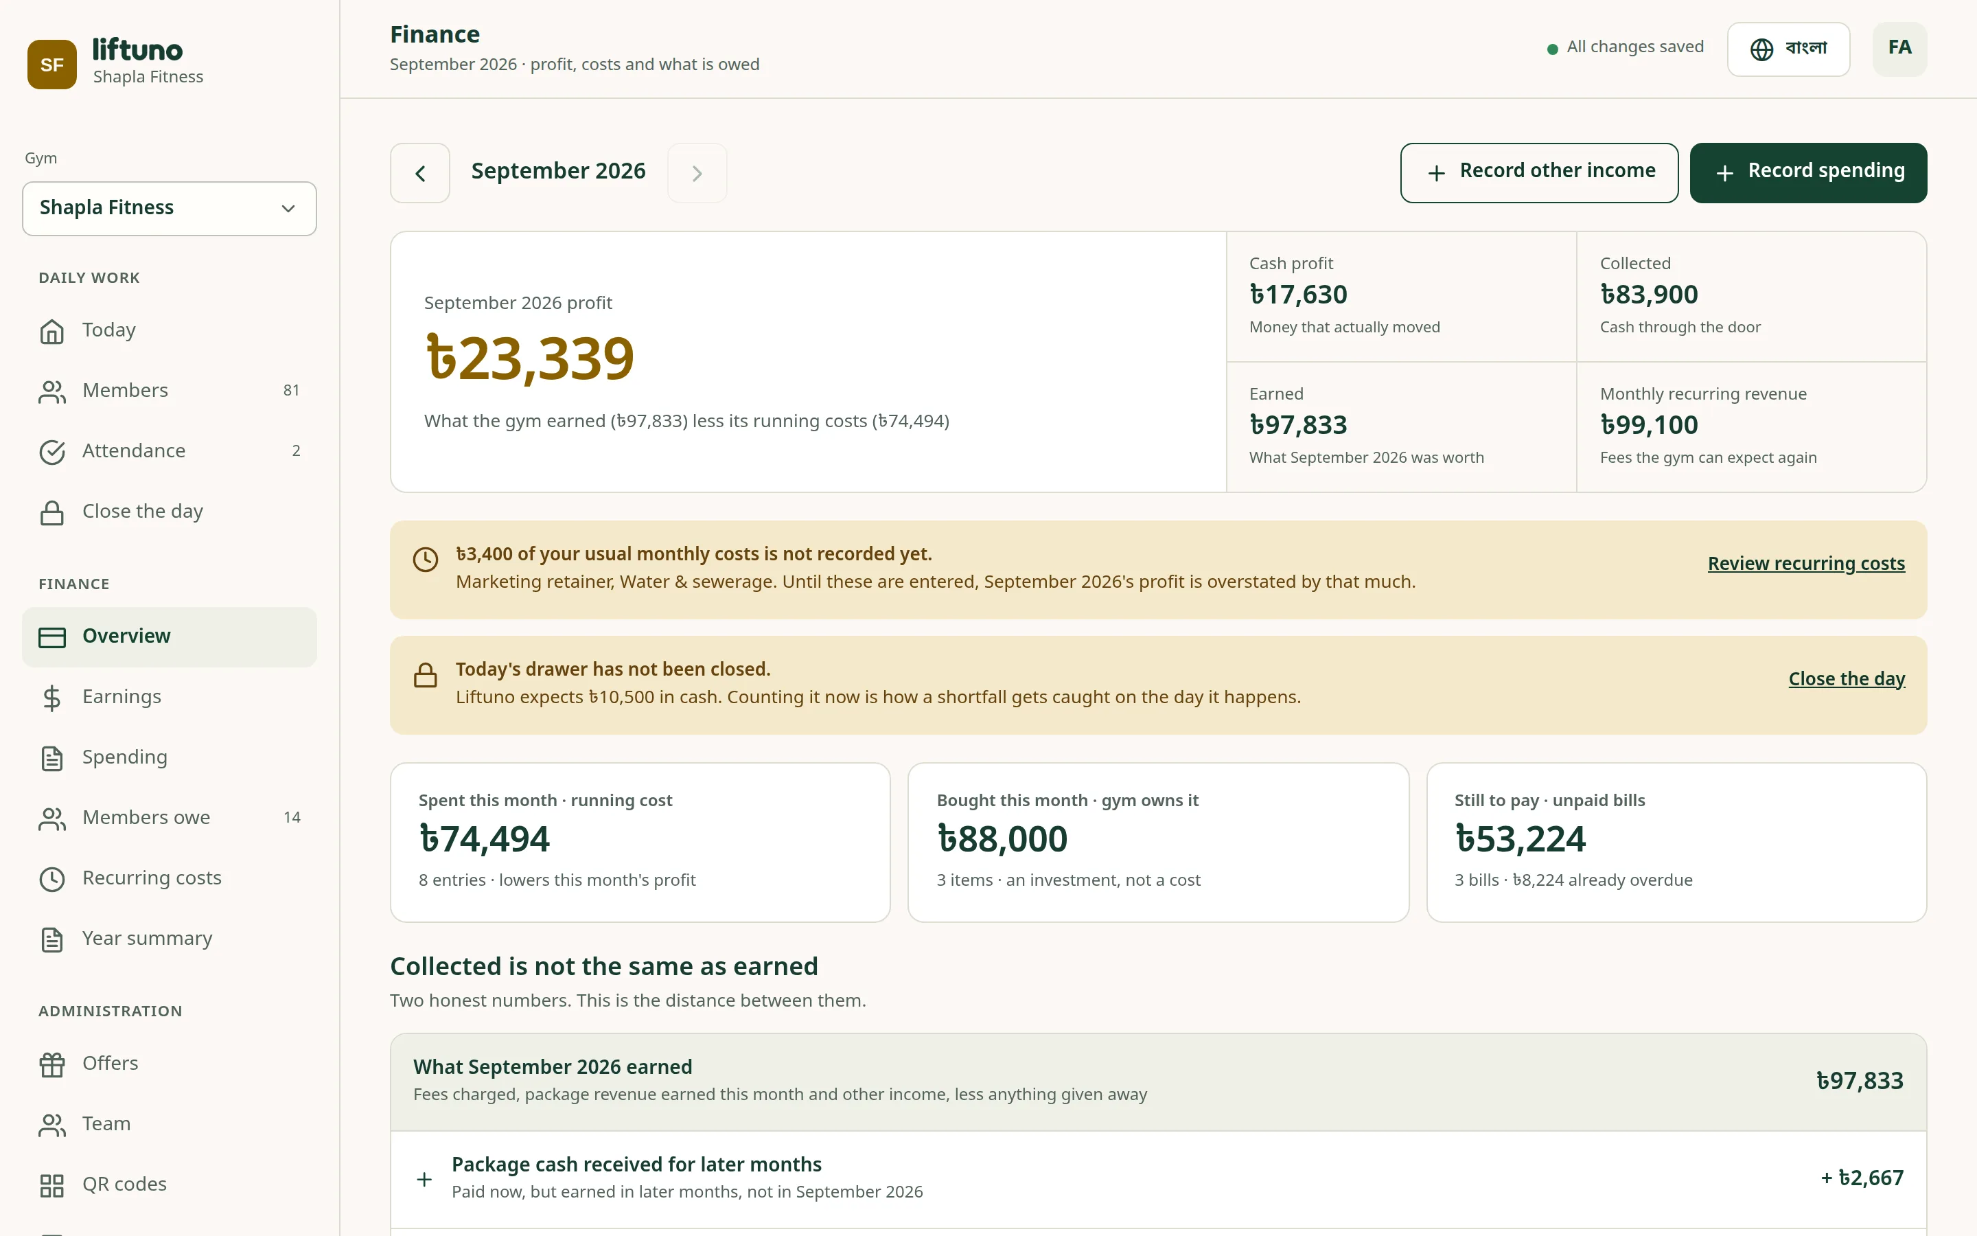Click the QR codes grid icon
Viewport: 1977px width, 1236px height.
[51, 1185]
